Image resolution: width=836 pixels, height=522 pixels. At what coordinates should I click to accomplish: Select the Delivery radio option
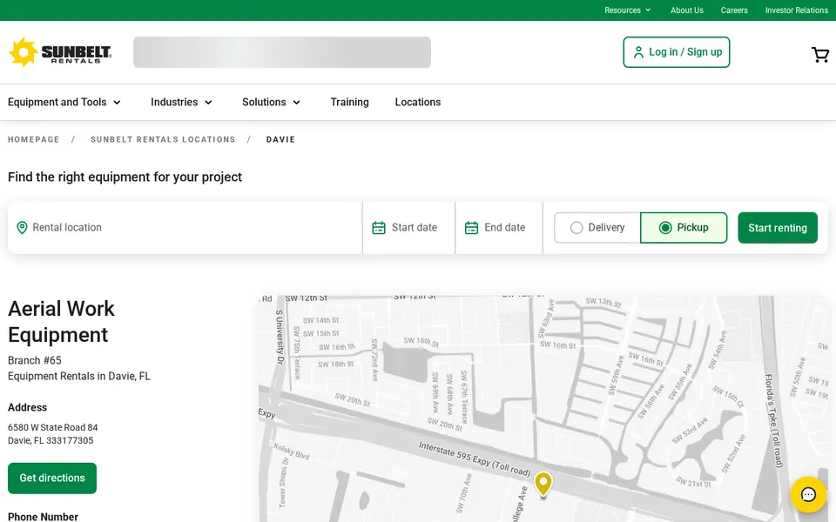[x=597, y=228]
